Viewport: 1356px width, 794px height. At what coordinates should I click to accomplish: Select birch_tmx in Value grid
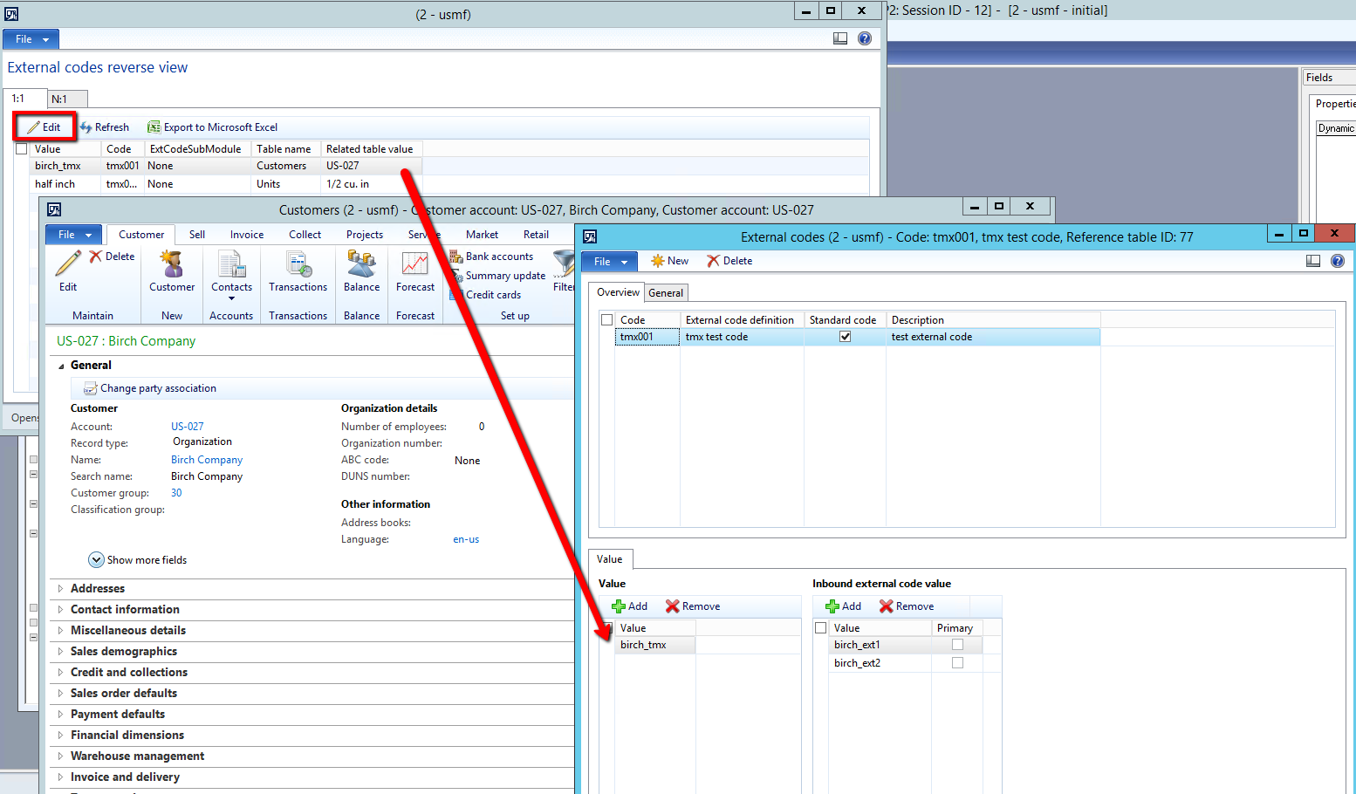point(654,645)
